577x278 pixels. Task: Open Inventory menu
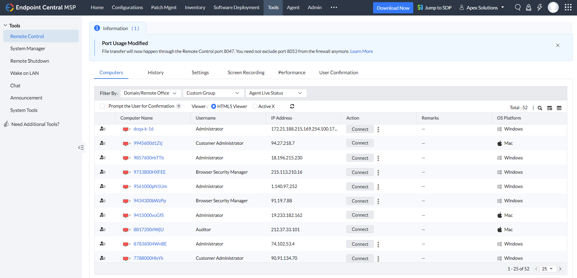coord(195,7)
